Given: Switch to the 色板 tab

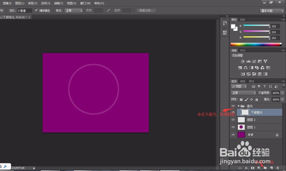Looking at the screenshot, I should [243, 20].
